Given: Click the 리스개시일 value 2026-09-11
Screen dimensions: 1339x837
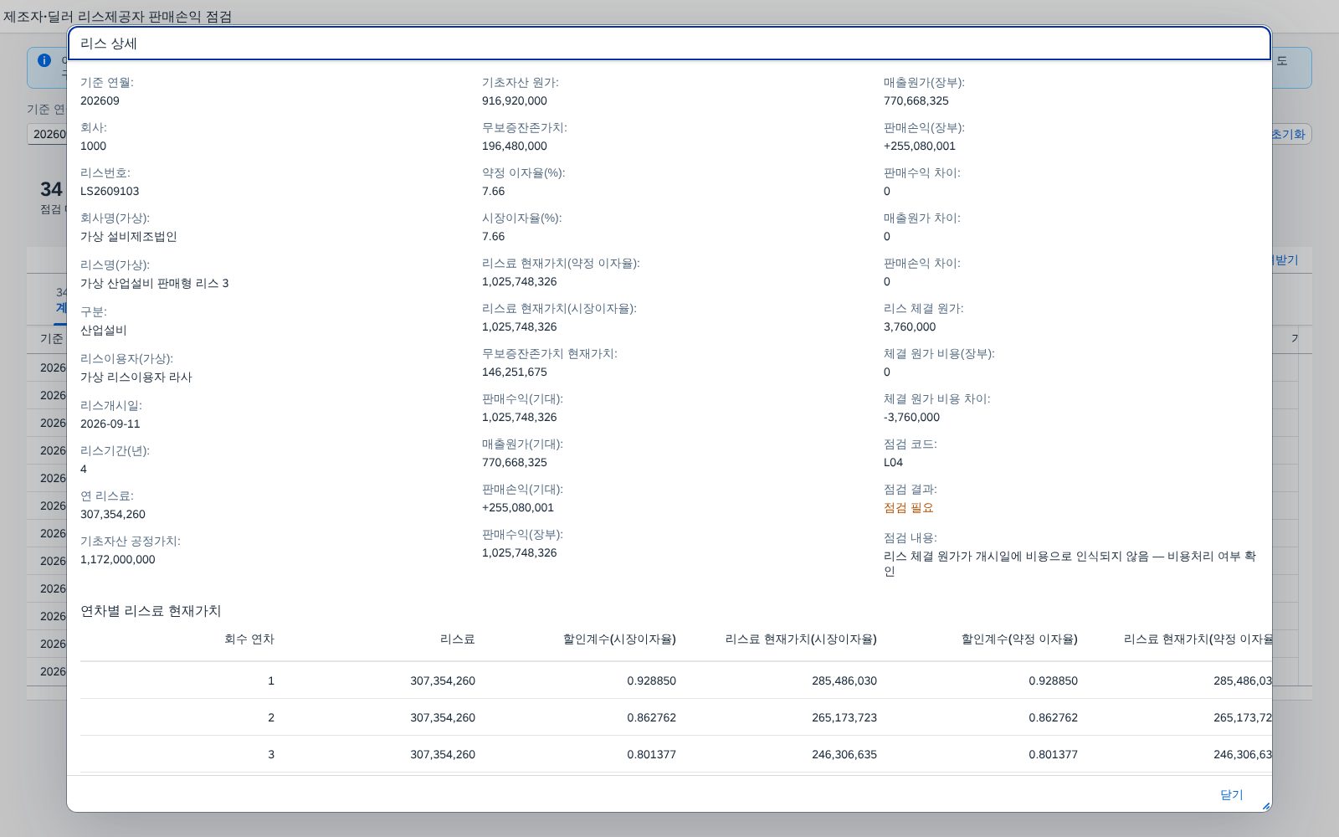Looking at the screenshot, I should tap(110, 424).
